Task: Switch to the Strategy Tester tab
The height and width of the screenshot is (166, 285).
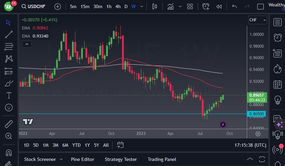Action: click(121, 159)
